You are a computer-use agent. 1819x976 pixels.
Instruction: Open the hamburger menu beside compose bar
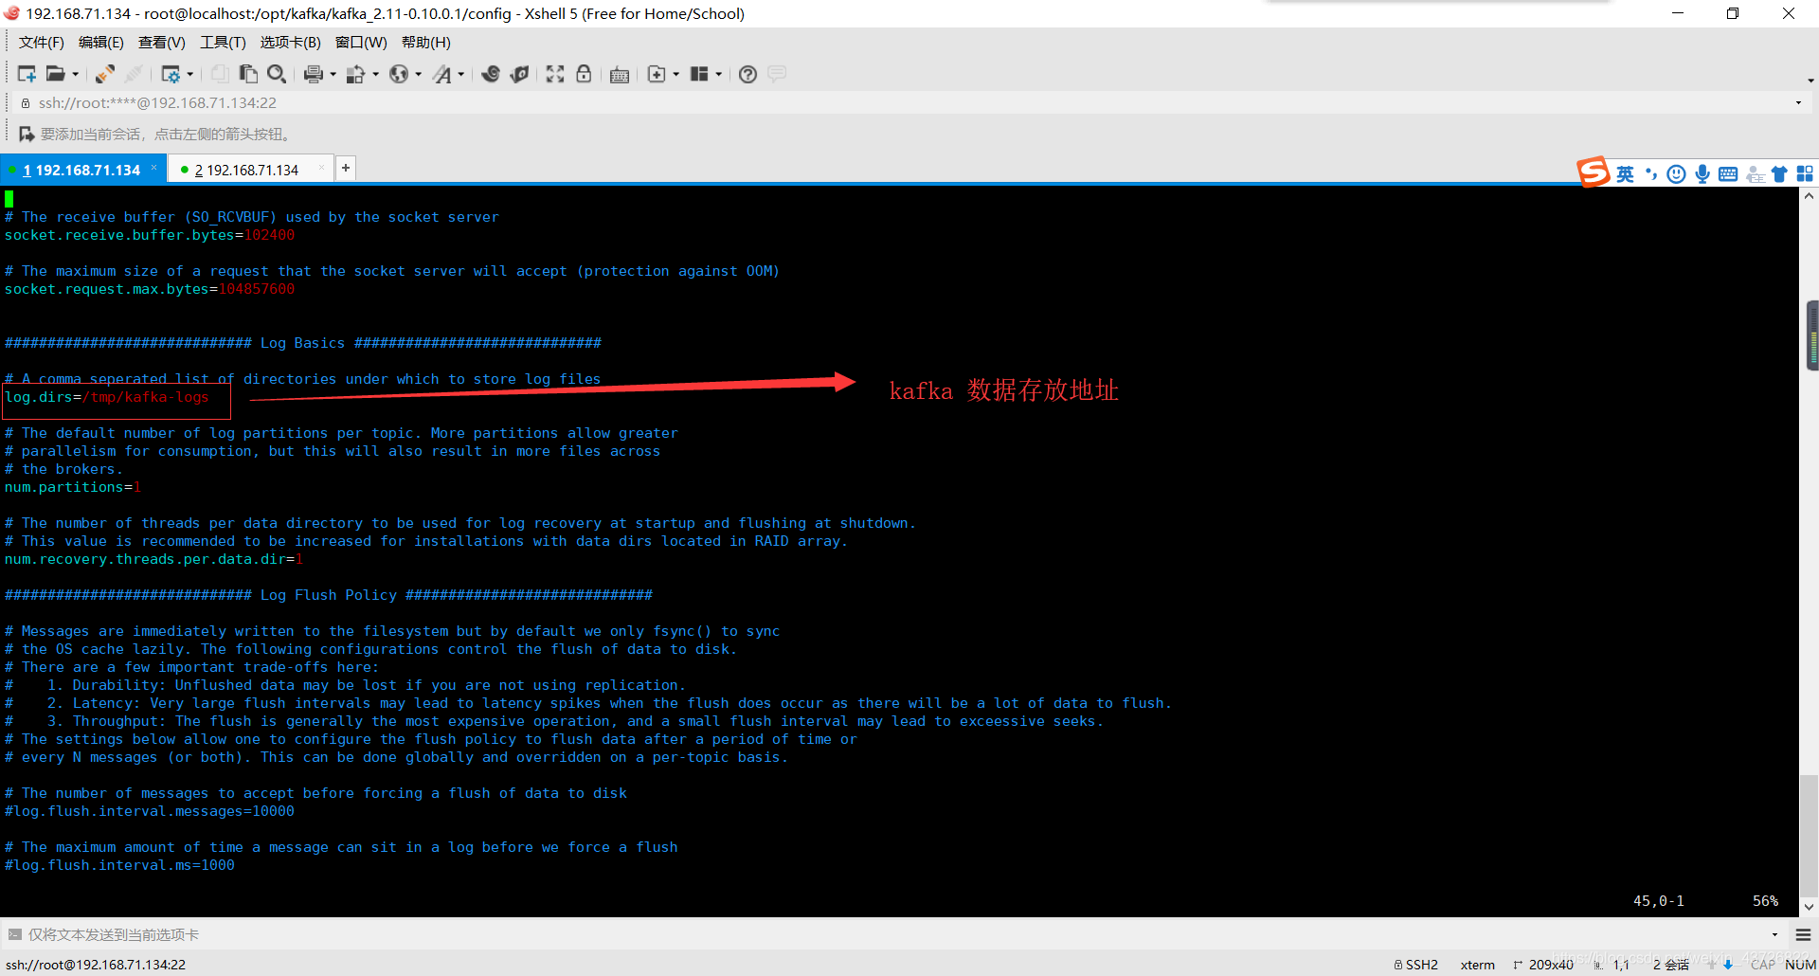click(1803, 935)
